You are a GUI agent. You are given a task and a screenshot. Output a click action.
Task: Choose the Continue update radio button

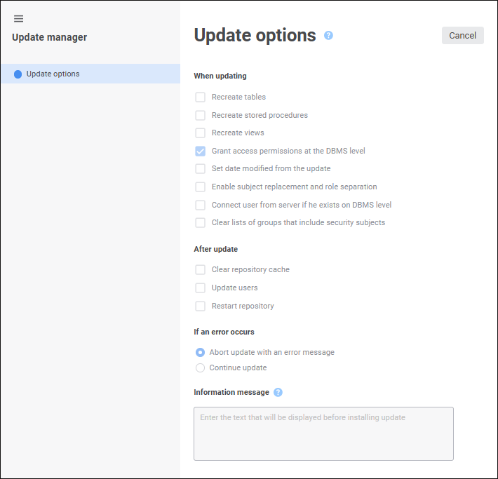tap(201, 368)
